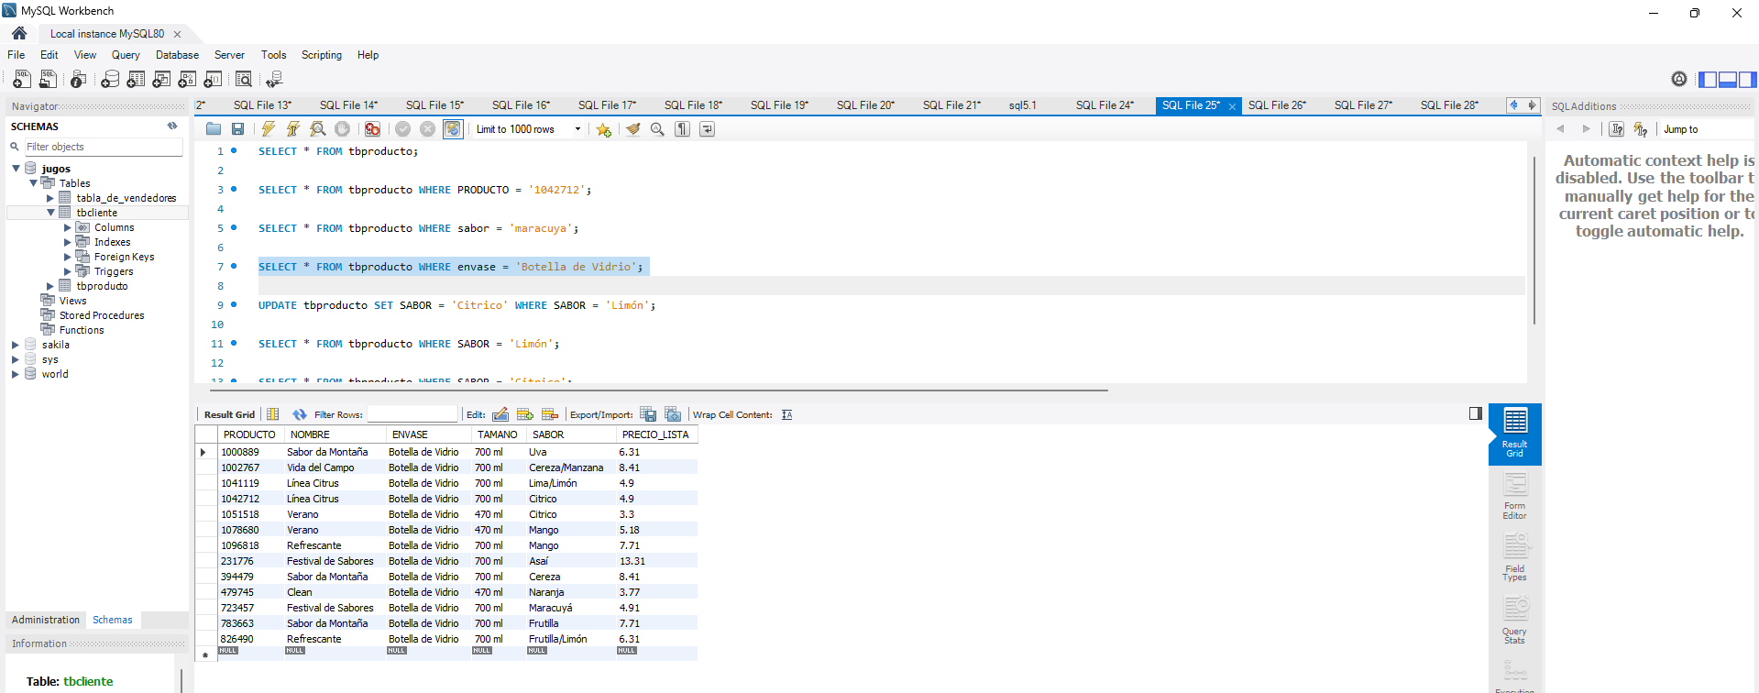
Task: Switch to SQL File 18 tab
Action: coord(693,105)
